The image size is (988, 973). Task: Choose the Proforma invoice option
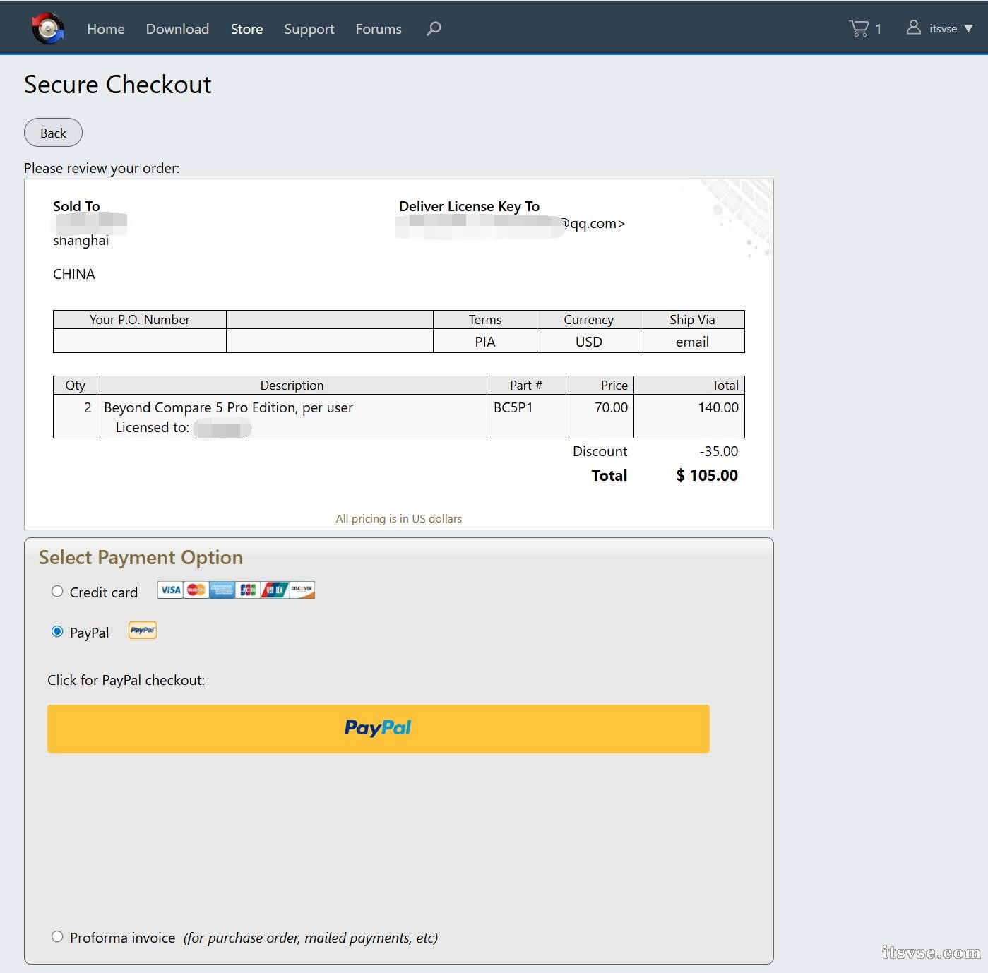click(57, 937)
